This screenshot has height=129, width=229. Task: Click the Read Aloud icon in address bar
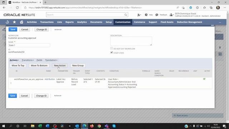[177, 8]
